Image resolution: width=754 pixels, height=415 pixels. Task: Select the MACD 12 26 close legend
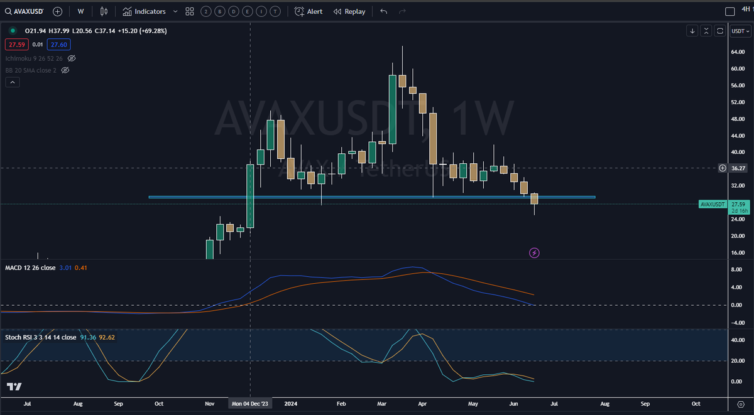pyautogui.click(x=30, y=268)
